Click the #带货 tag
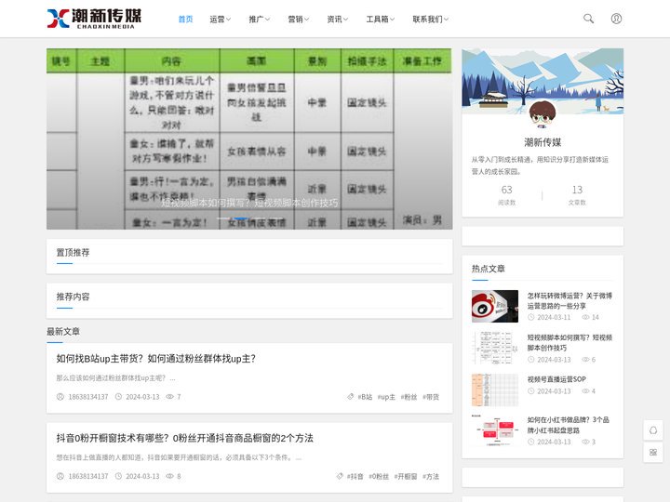Image resolution: width=670 pixels, height=502 pixels. click(x=431, y=397)
